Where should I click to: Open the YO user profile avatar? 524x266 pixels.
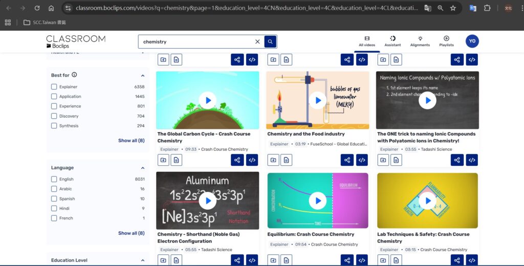click(472, 41)
